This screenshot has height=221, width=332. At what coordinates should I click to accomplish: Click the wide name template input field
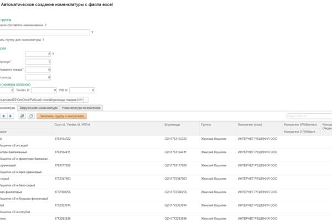pyautogui.click(x=45, y=33)
